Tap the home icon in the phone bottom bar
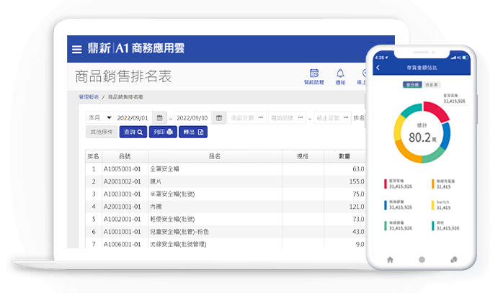 coord(390,260)
